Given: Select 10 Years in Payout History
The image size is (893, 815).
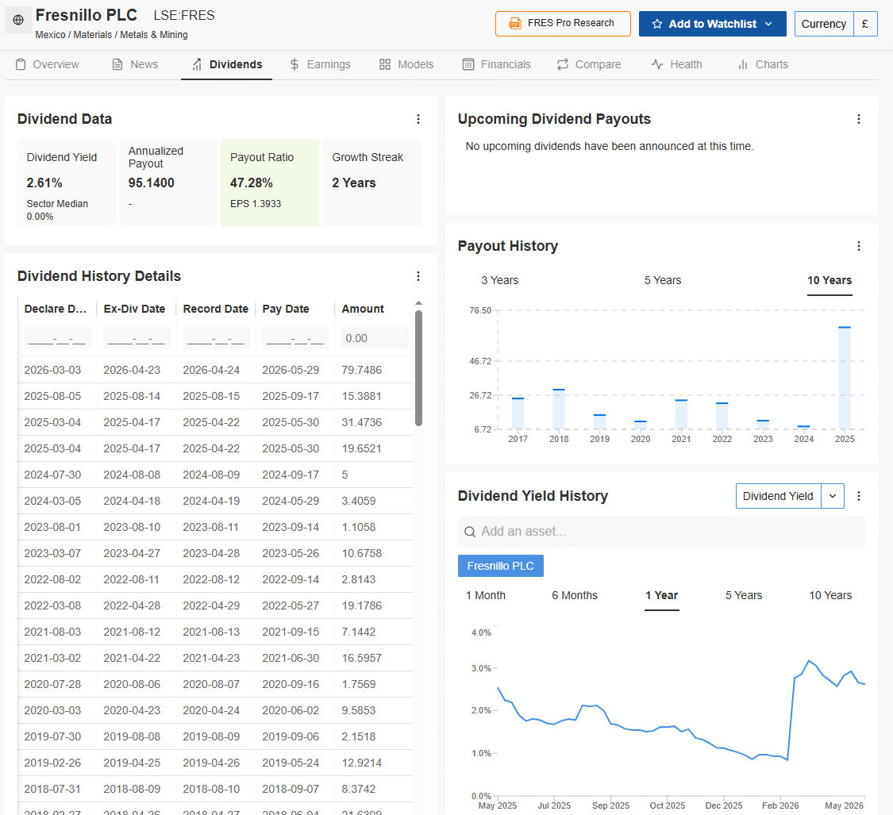Looking at the screenshot, I should (x=829, y=280).
